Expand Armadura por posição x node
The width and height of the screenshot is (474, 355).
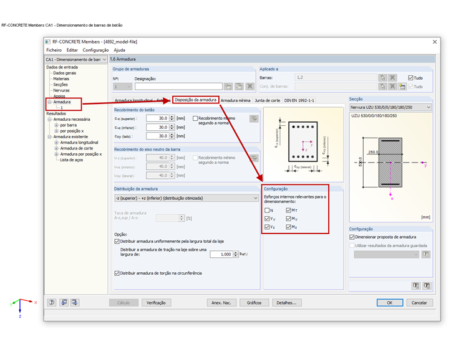click(56, 154)
